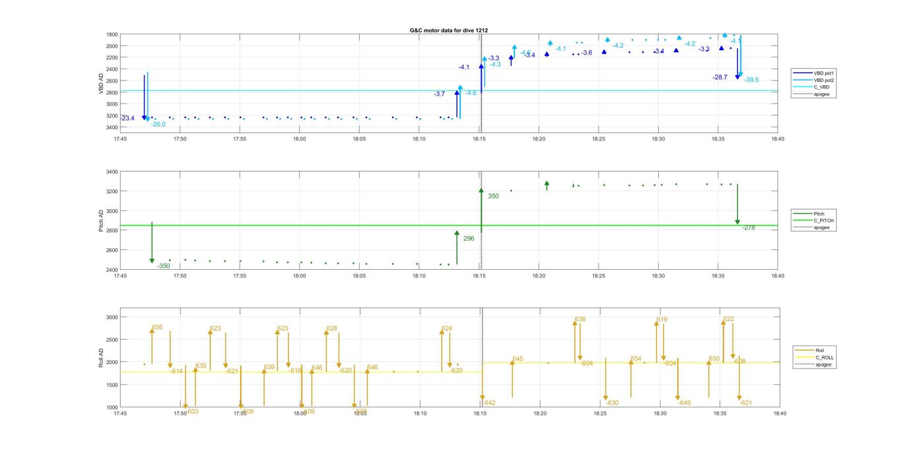Click the '-618' roll data label
The height and width of the screenshot is (457, 924).
point(295,371)
